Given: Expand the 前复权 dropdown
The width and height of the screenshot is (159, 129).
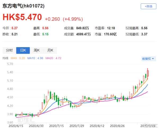Looking at the screenshot, I should point(148,59).
